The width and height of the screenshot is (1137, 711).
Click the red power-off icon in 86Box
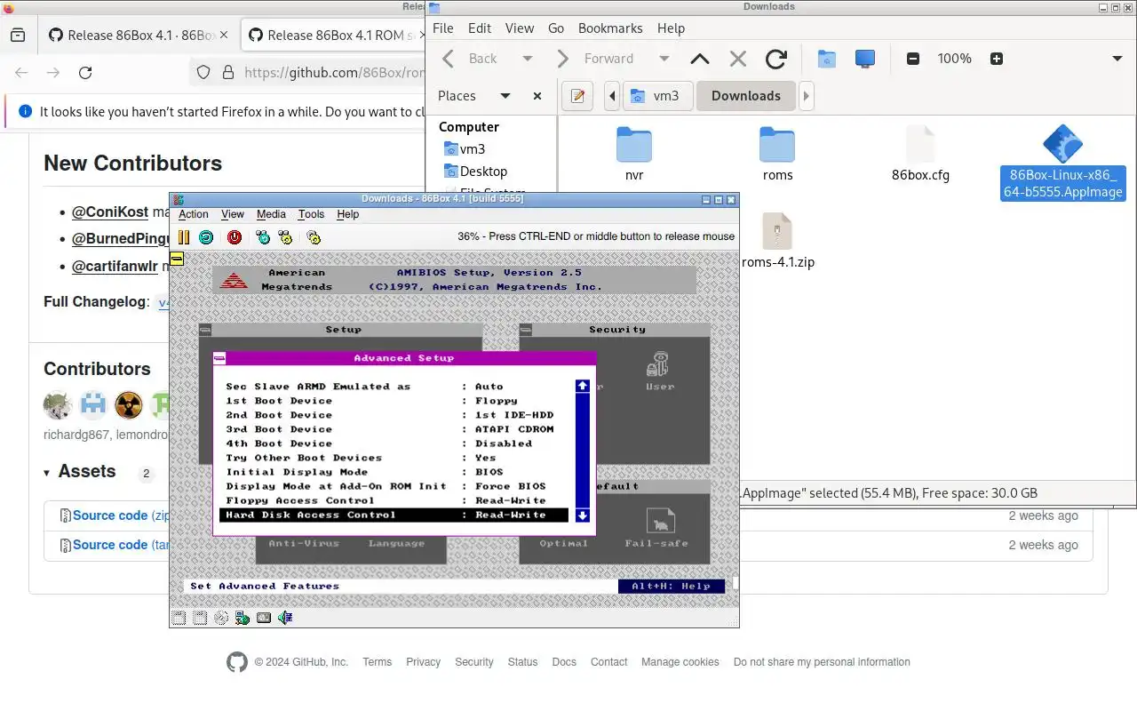(x=235, y=237)
